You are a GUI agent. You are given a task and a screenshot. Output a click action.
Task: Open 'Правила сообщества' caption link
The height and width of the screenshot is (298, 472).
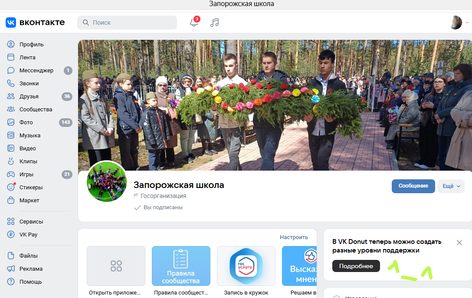point(181,293)
